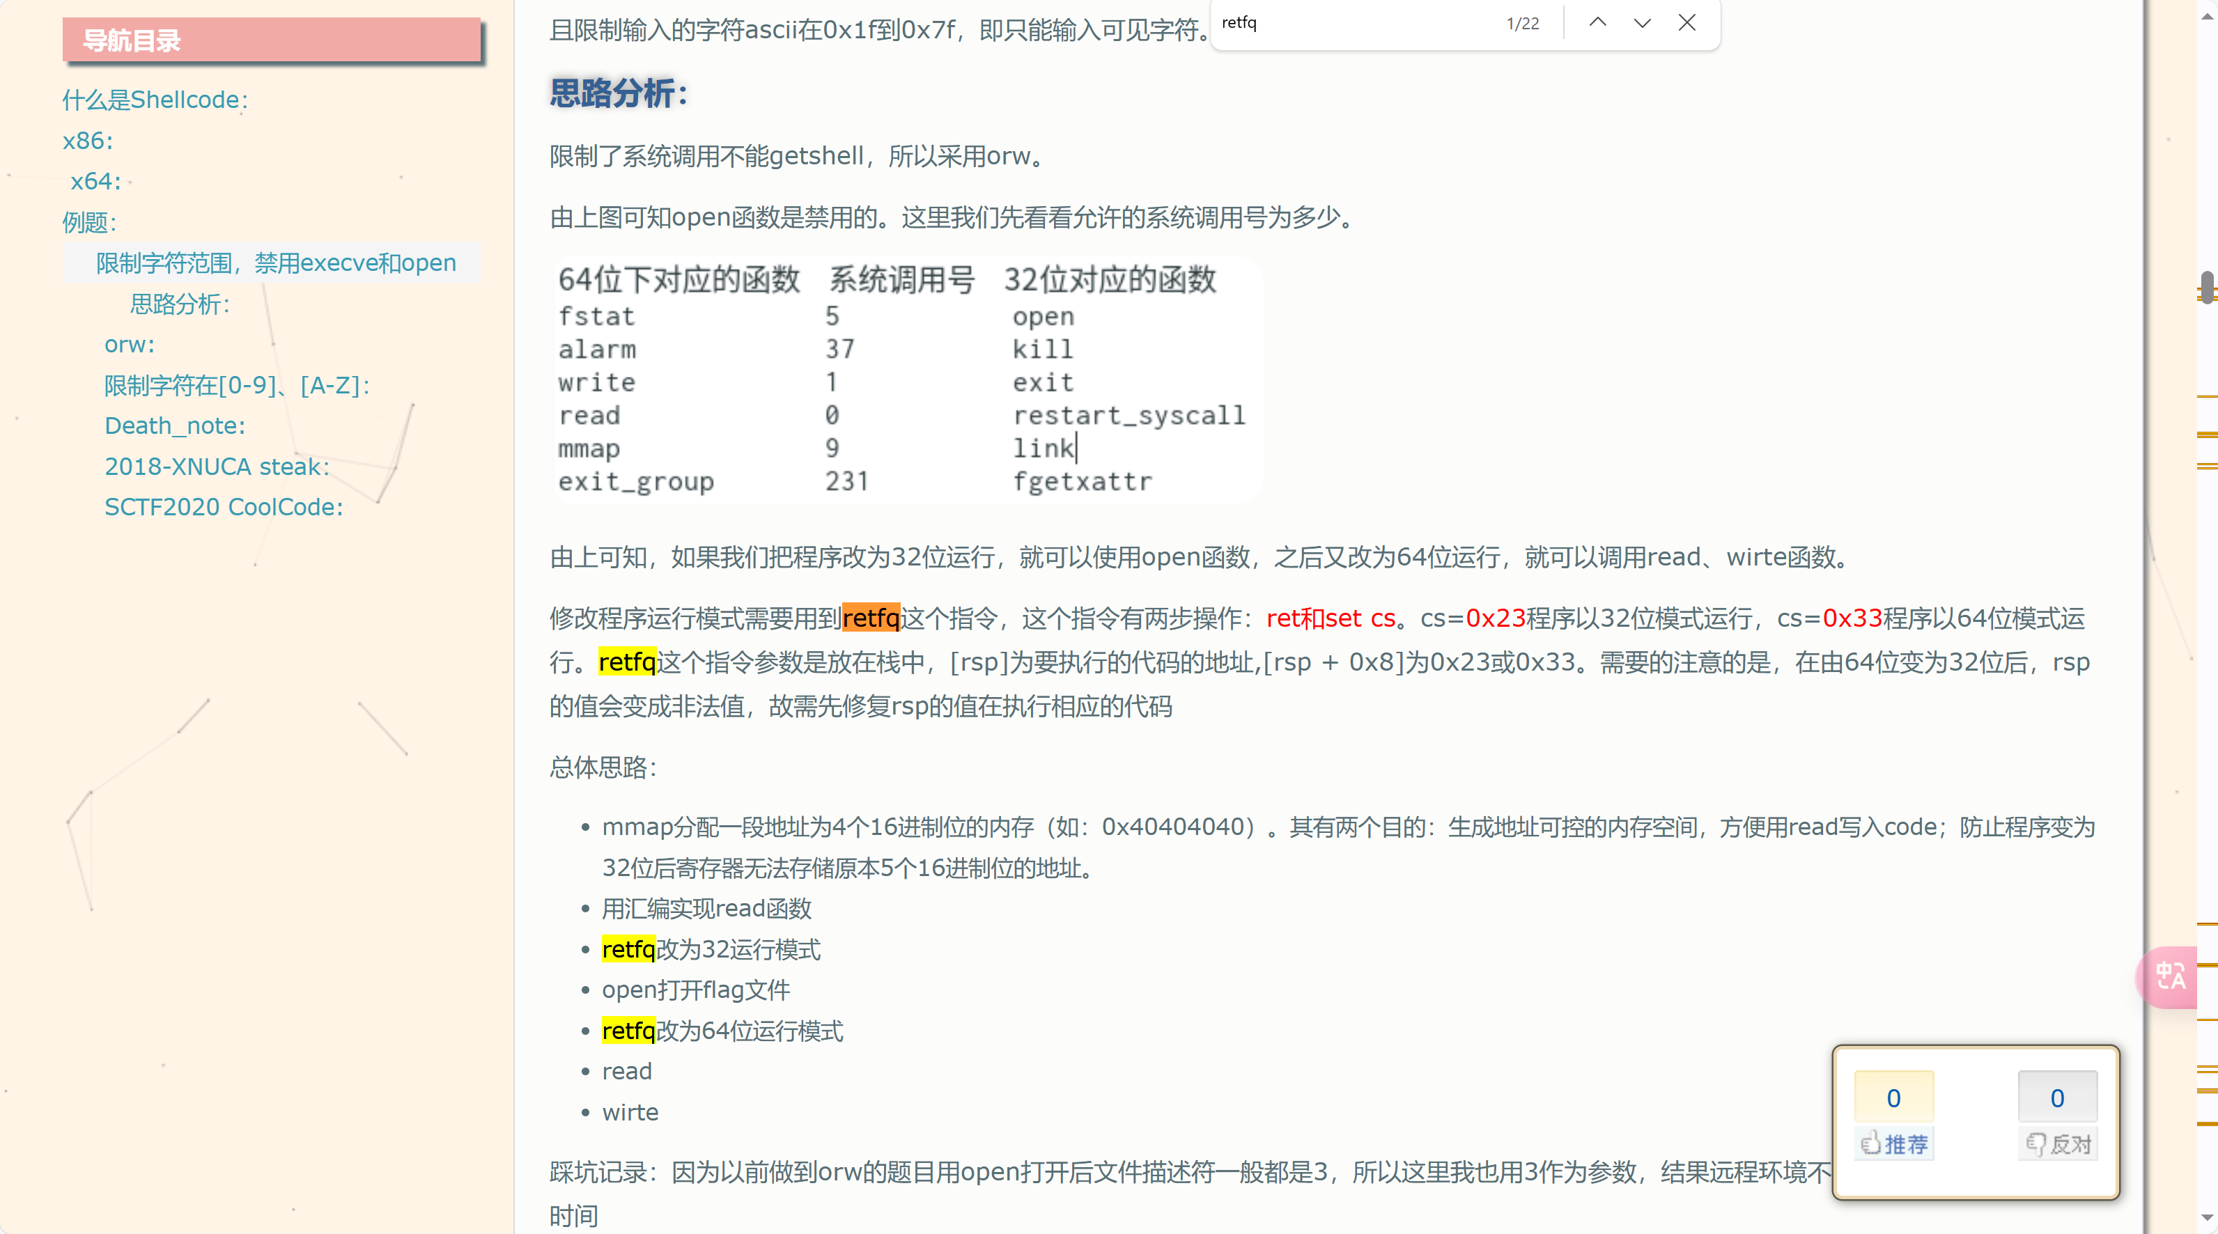Open the orw navigation entry

[x=129, y=344]
